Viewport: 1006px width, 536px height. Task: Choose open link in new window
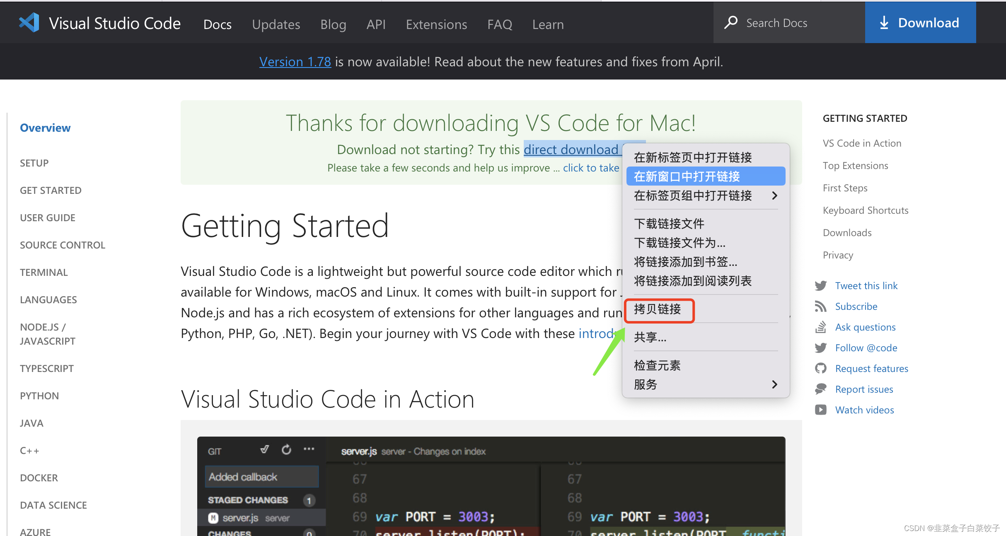706,176
